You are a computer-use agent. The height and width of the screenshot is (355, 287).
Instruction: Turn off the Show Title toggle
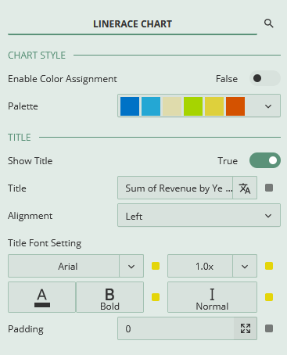[x=265, y=160]
